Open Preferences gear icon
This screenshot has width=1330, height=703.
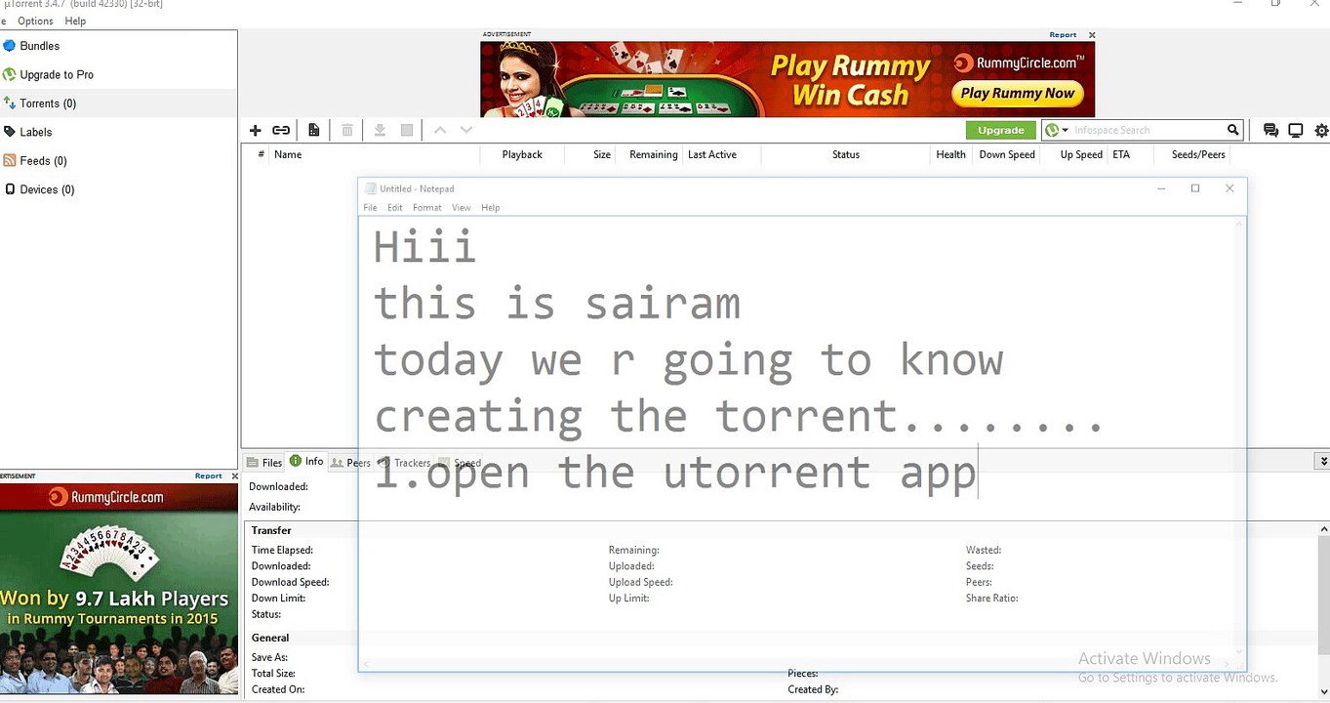pos(1322,130)
